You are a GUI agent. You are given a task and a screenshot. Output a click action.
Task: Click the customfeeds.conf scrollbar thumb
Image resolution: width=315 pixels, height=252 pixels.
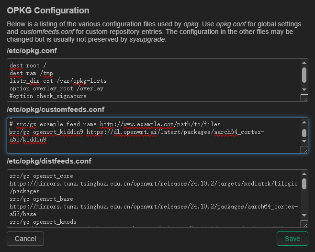304,132
